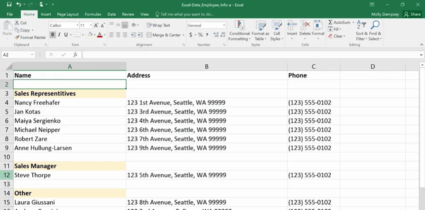Screen dimensions: 425x210
Task: Click the Tell me what you want search box
Action: coord(185,14)
